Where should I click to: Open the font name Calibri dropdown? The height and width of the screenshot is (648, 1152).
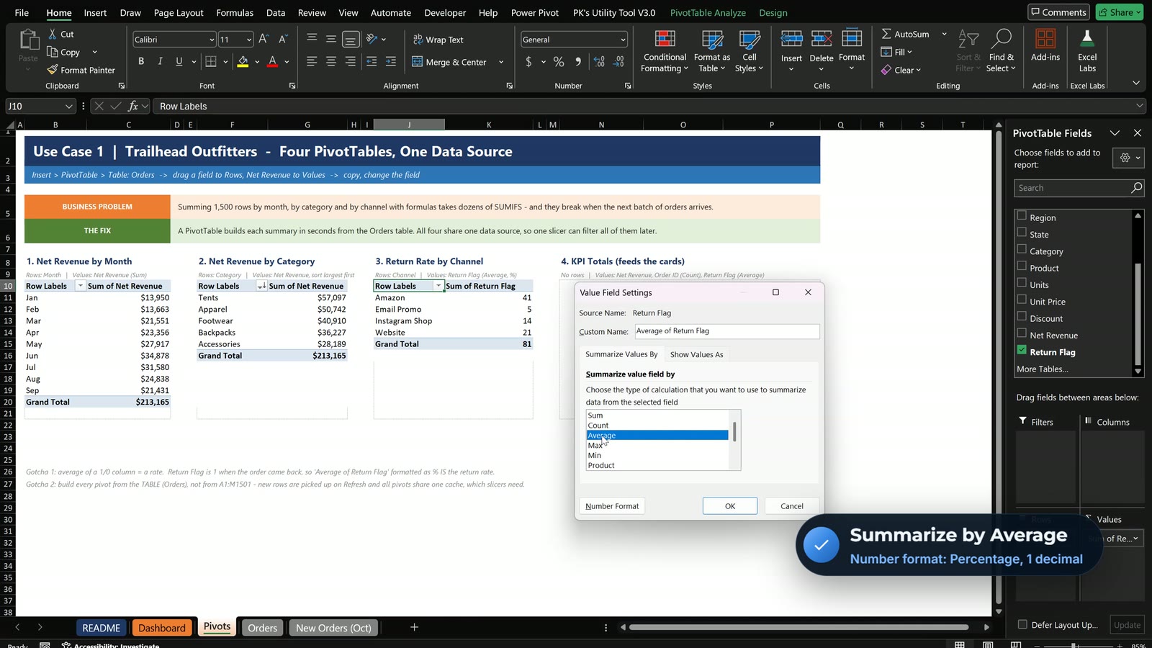coord(212,40)
